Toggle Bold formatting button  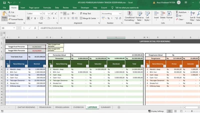point(28,18)
